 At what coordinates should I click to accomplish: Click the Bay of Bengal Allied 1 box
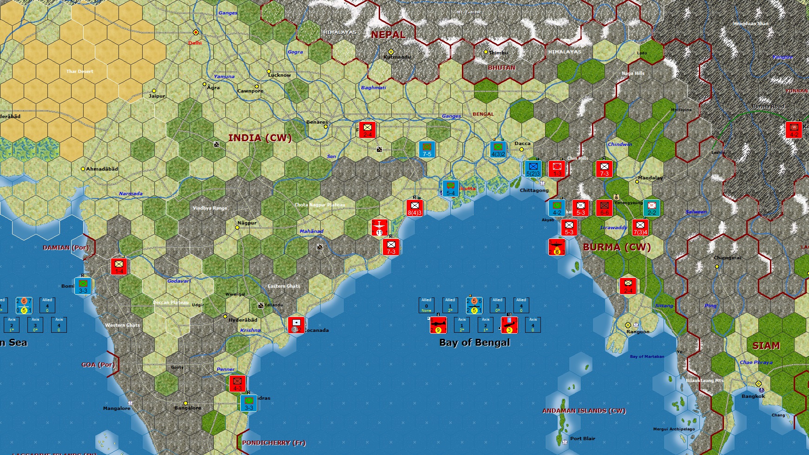click(x=450, y=305)
